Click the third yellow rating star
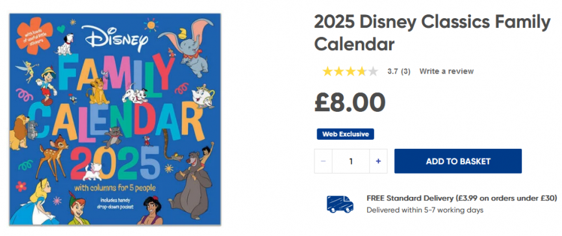Image resolution: width=562 pixels, height=236 pixels. 350,72
